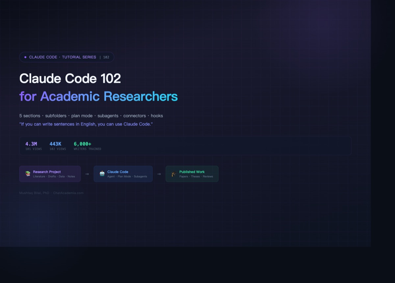Click the books icon in Research Project card
This screenshot has width=395, height=283.
28,174
